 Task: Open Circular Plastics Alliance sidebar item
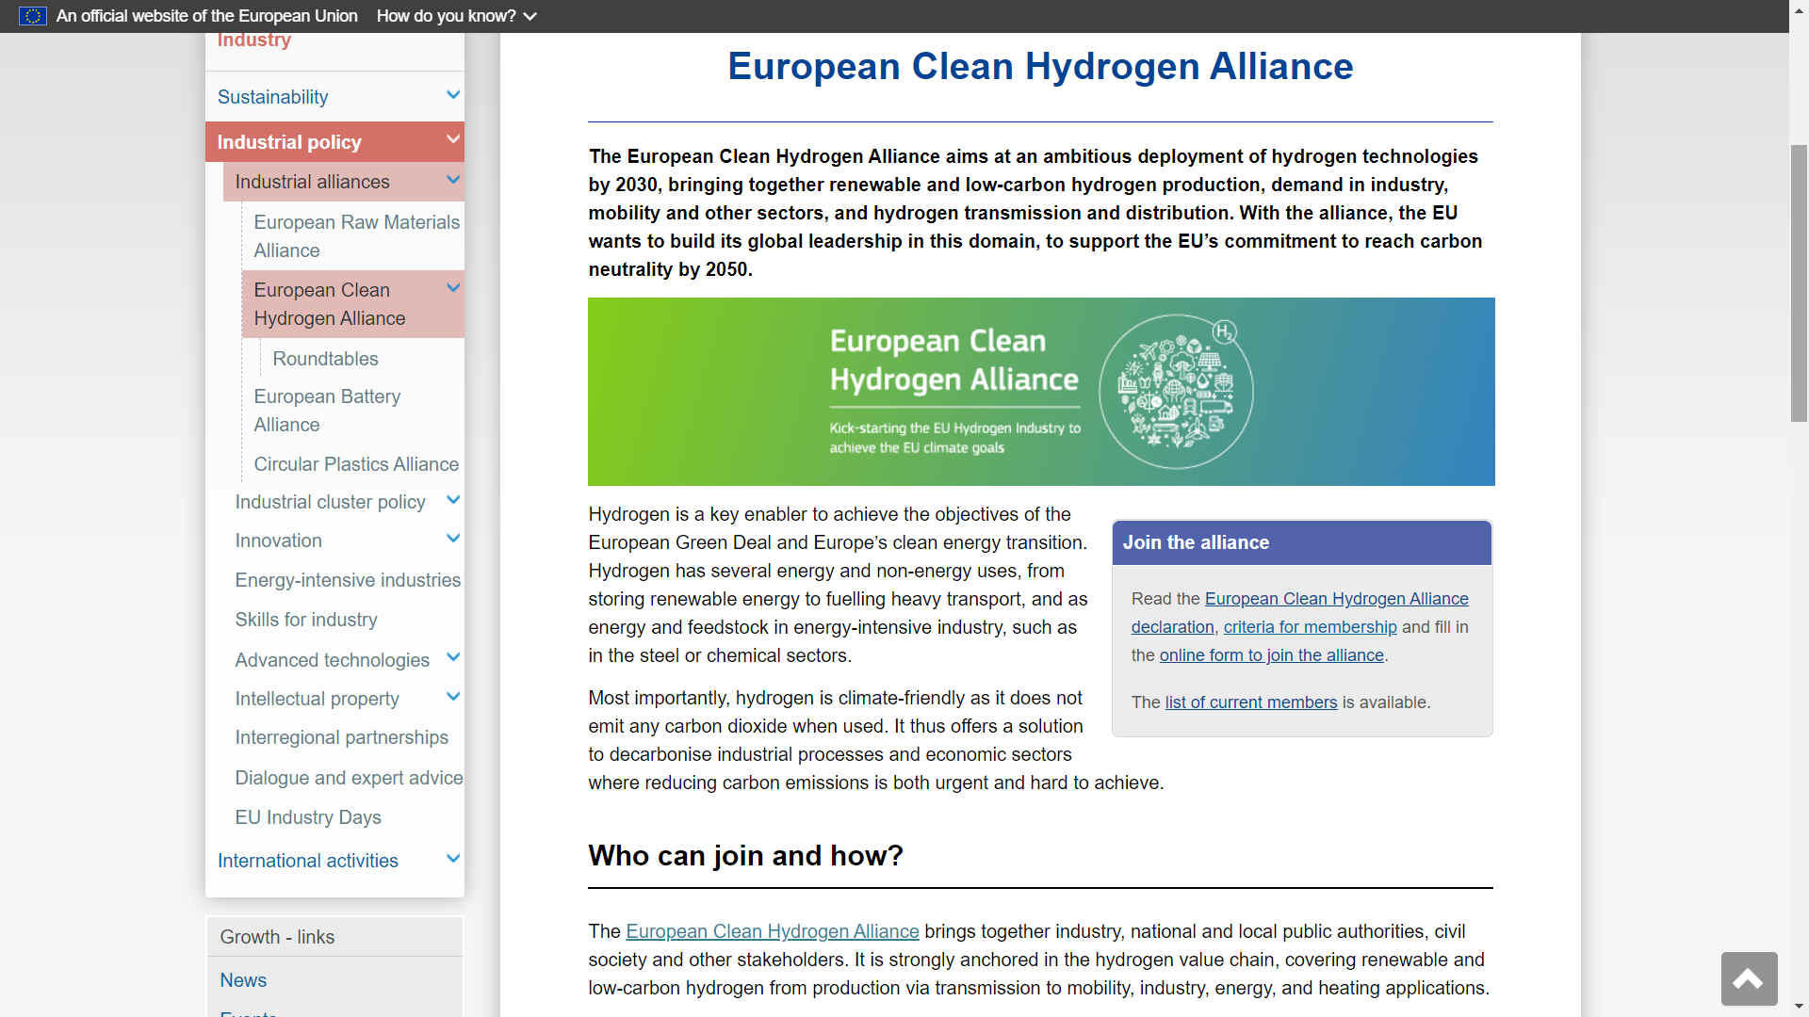coord(356,464)
